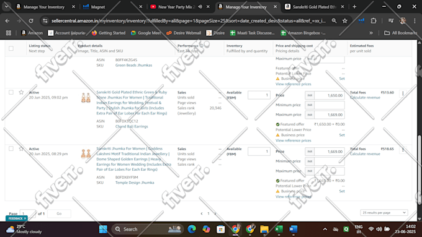Open the 25 results per page dropdown
Image resolution: width=422 pixels, height=237 pixels.
coord(384,213)
